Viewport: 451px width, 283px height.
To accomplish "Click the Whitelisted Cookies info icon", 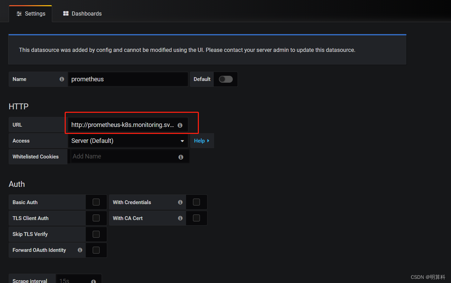I will (181, 157).
